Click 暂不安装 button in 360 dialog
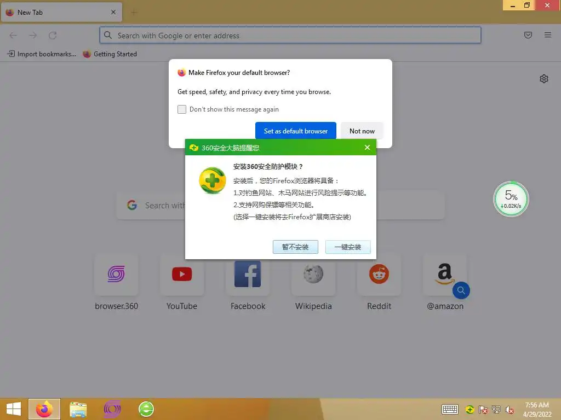 click(295, 247)
